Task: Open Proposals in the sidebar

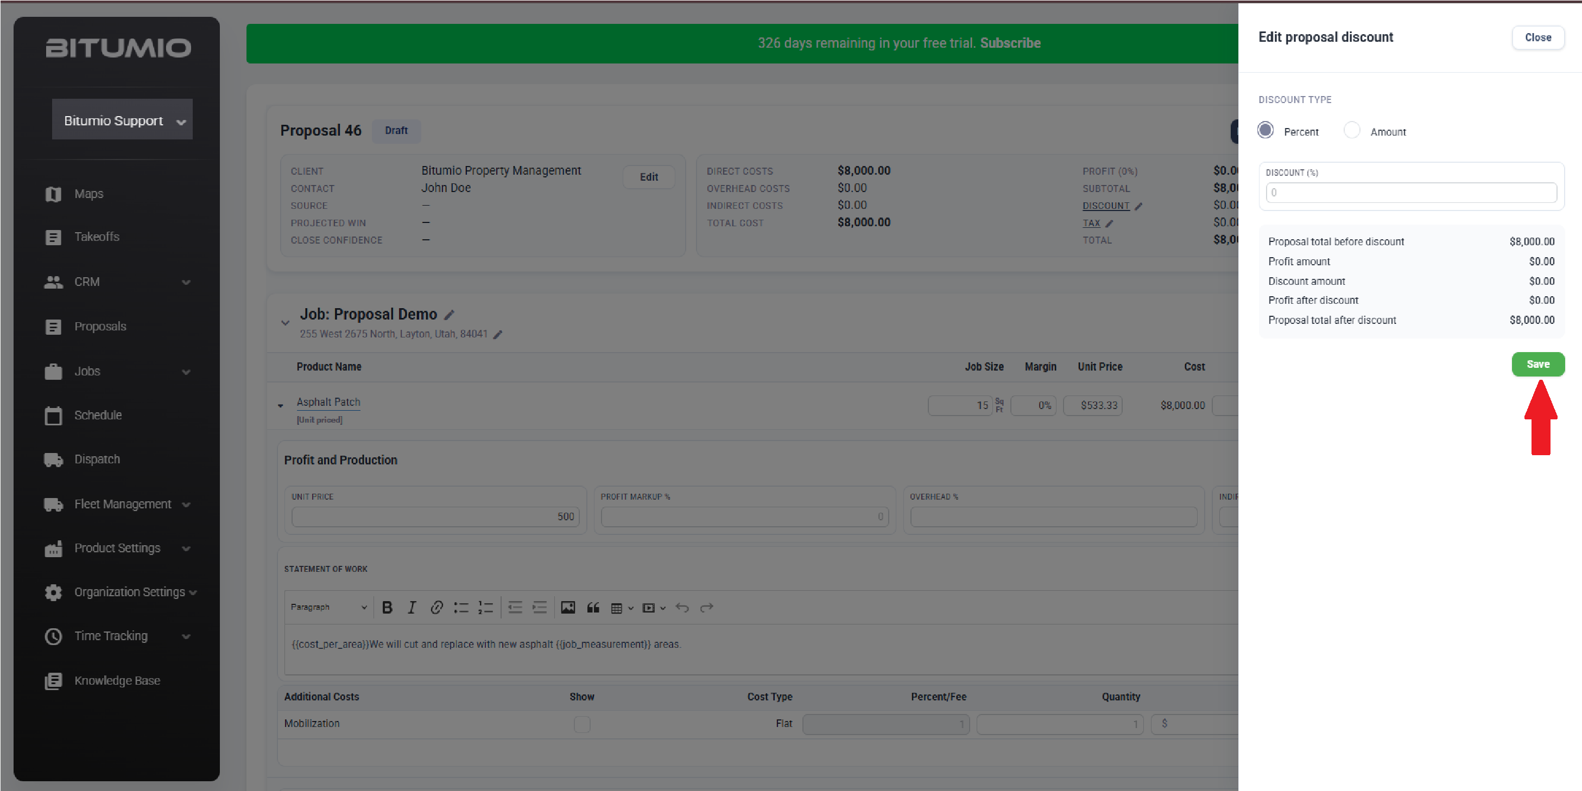Action: [x=100, y=327]
